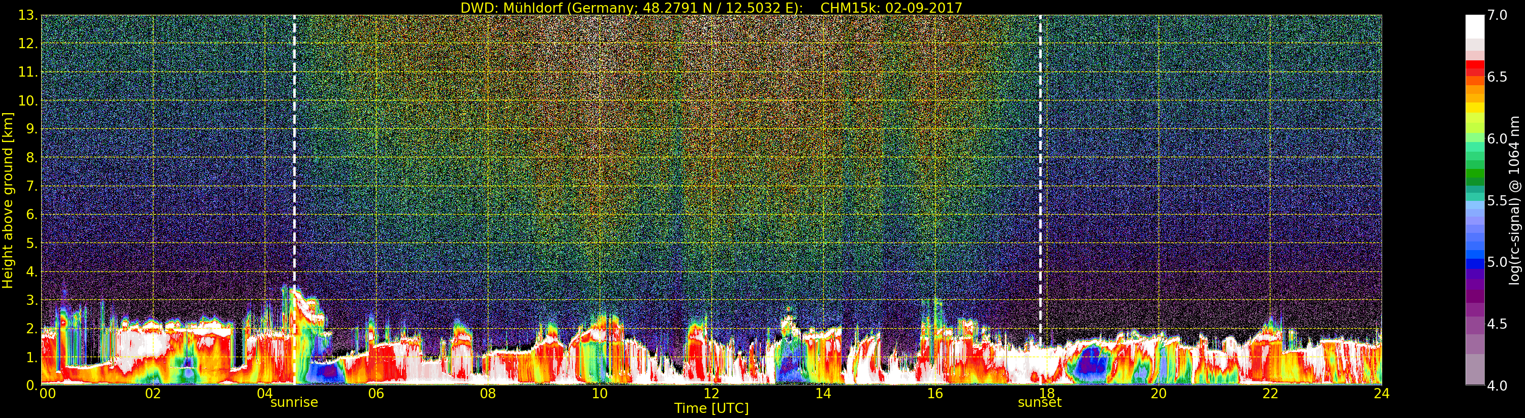Image resolution: width=1525 pixels, height=418 pixels.
Task: Click the chart title 'DWD: Mühldorf (Germany…)'
Action: [711, 8]
